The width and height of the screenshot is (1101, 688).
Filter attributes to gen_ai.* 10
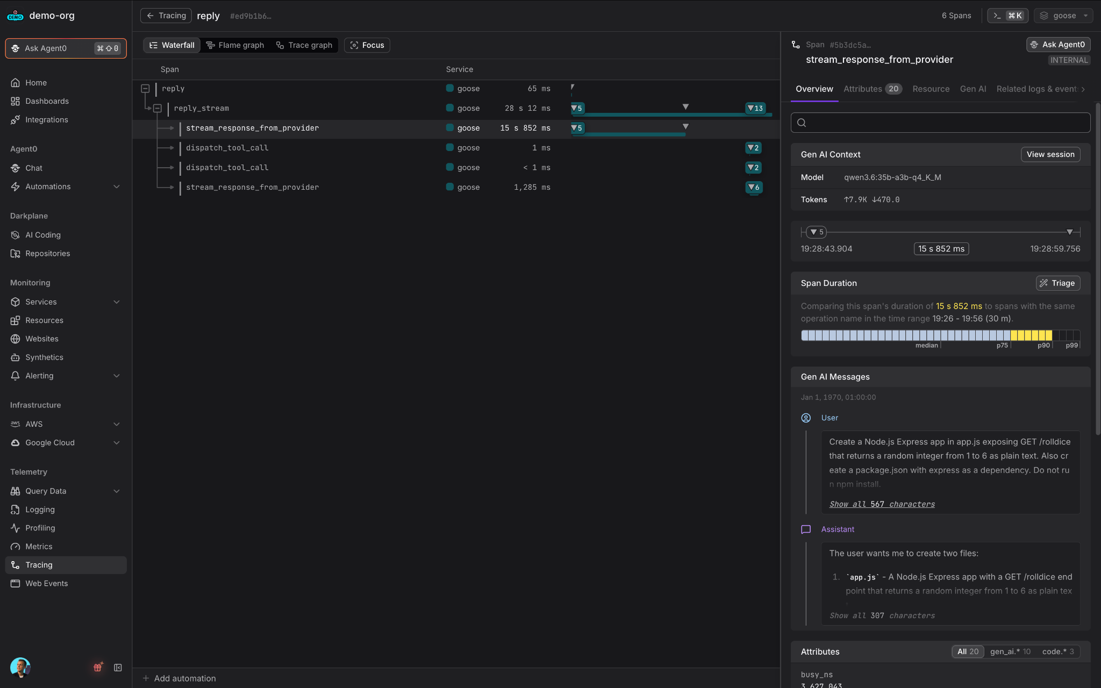1010,651
